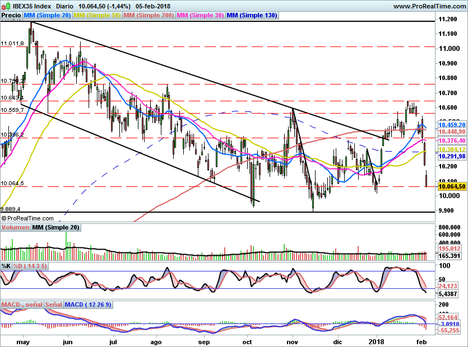Click the -3,0910 MACD value tag

point(449,324)
